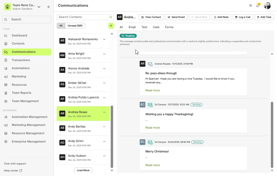
Task: Click the notifications bell icon
Action: tap(257, 6)
